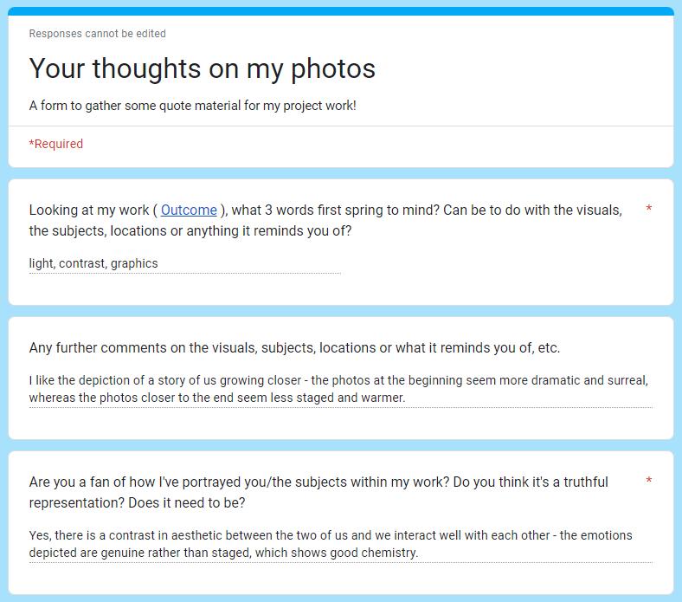Click the 'Are you a fan' question text
The height and width of the screenshot is (602, 682).
point(318,492)
